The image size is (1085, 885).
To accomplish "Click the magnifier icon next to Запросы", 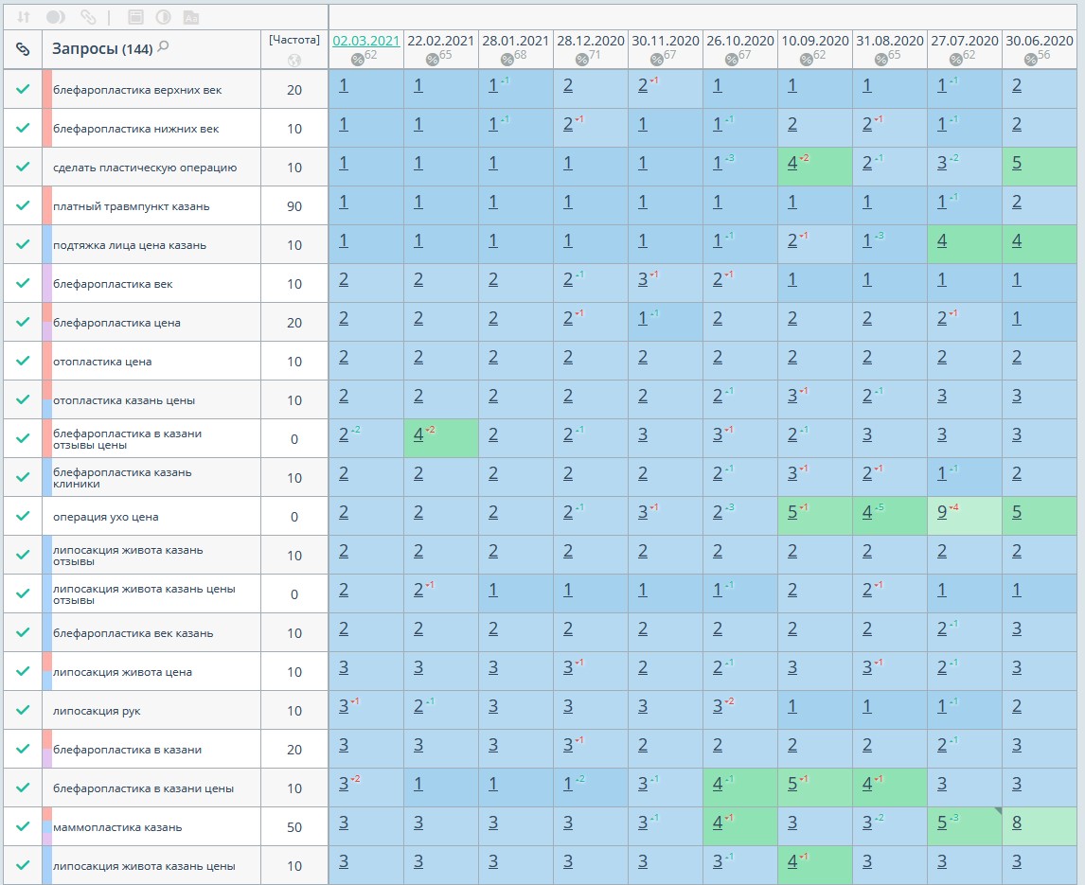I will [x=163, y=47].
